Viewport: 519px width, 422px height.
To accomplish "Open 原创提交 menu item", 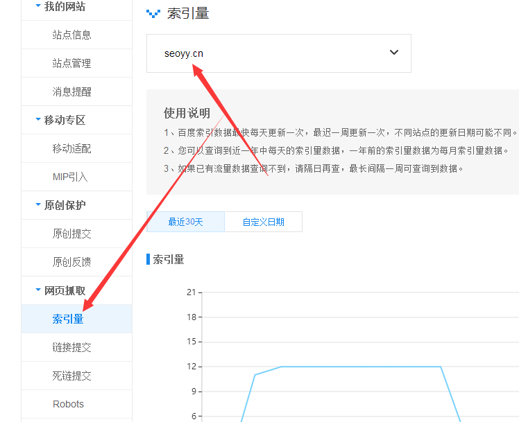I will pos(71,234).
